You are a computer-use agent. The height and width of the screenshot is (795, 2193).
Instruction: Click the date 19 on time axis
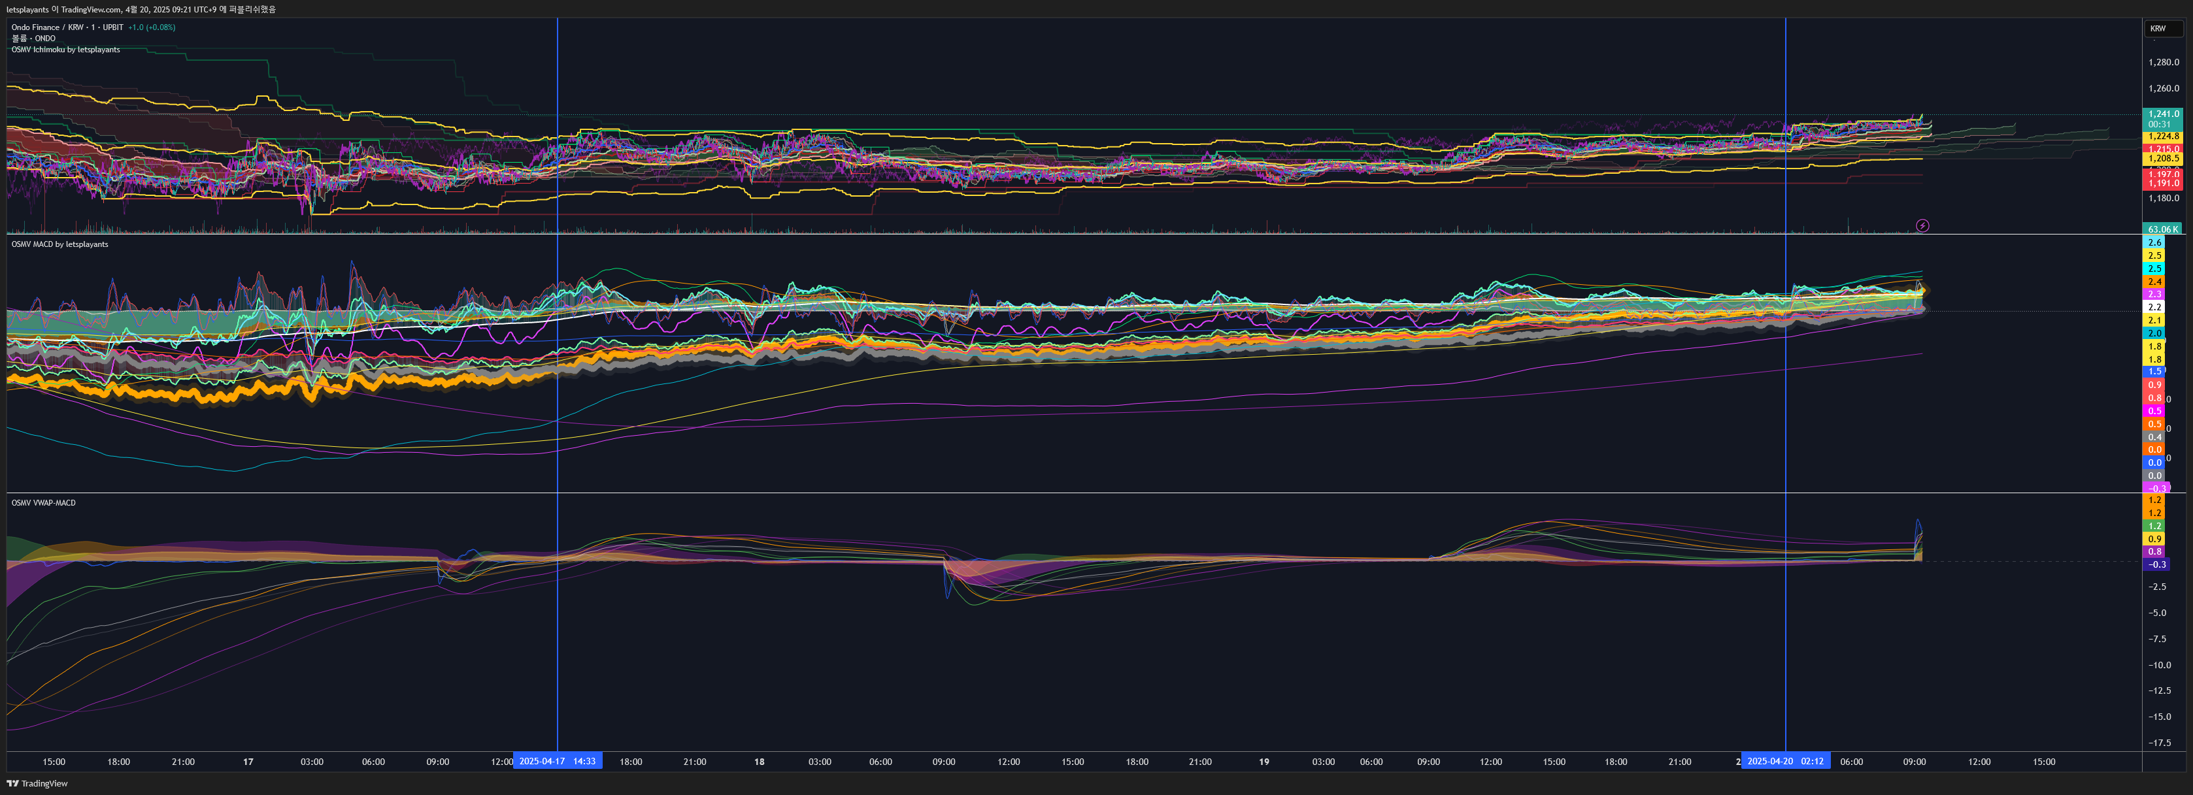coord(1264,762)
